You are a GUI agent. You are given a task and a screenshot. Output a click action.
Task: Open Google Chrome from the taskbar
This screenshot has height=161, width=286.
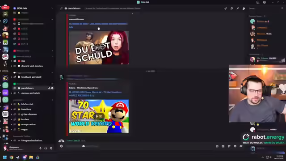pyautogui.click(x=11, y=157)
